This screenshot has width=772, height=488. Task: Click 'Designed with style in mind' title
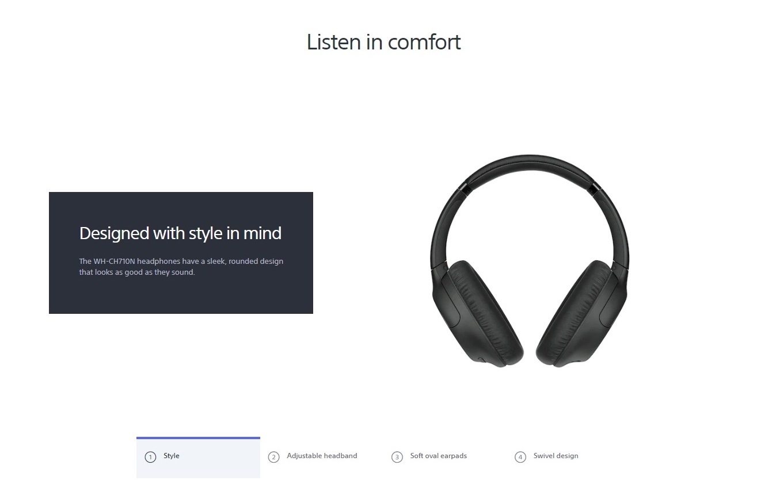180,233
